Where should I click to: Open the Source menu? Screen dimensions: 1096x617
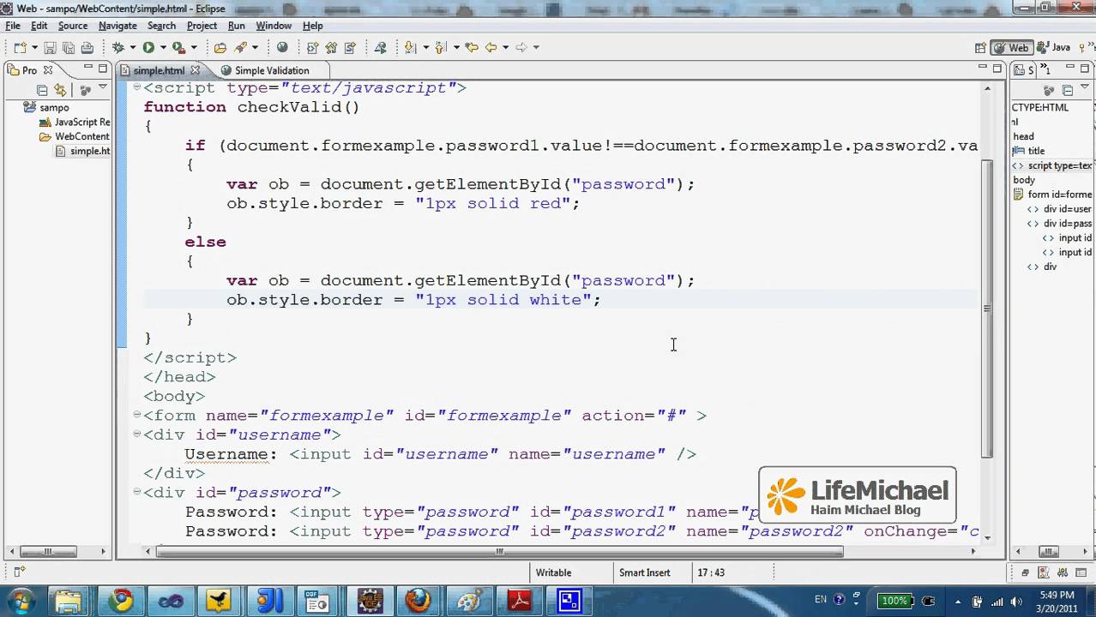click(73, 26)
